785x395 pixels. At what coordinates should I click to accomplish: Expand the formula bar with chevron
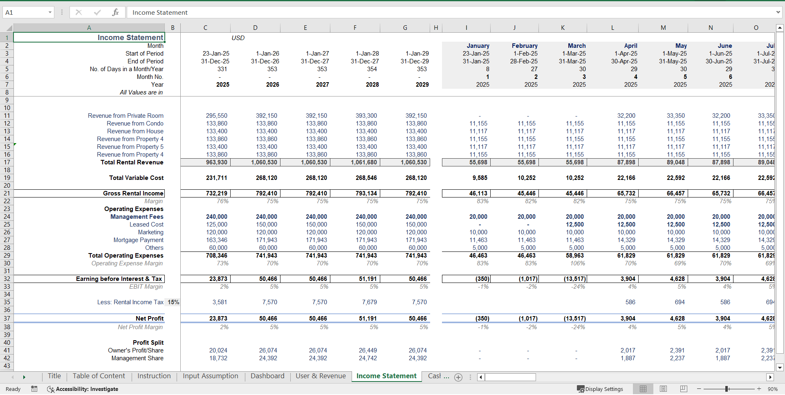click(x=778, y=12)
